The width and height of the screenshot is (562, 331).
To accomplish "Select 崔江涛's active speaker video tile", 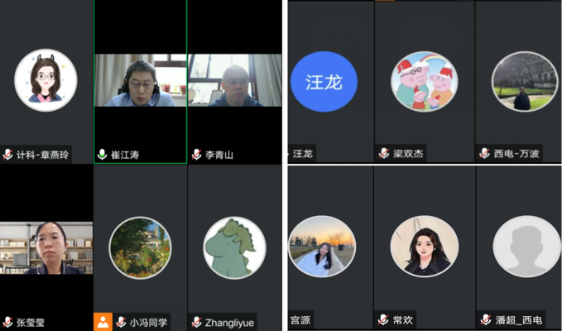I will 140,80.
